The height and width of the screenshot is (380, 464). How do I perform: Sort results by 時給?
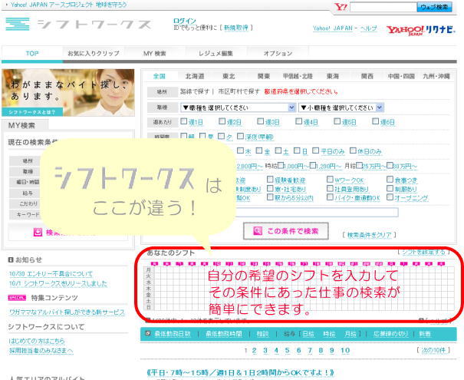click(329, 334)
